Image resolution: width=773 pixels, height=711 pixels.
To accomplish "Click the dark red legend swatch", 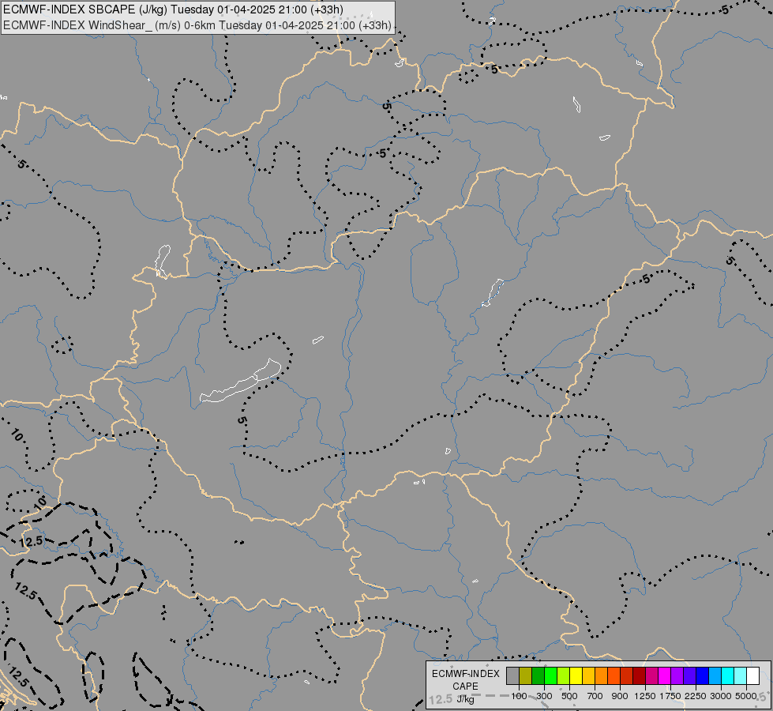I will 639,675.
